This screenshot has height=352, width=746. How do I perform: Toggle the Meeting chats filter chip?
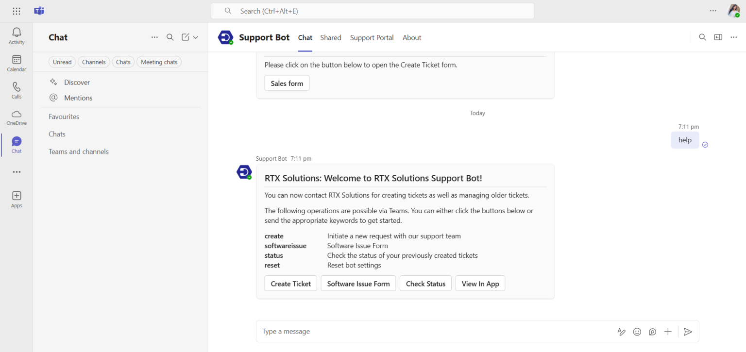click(x=159, y=62)
